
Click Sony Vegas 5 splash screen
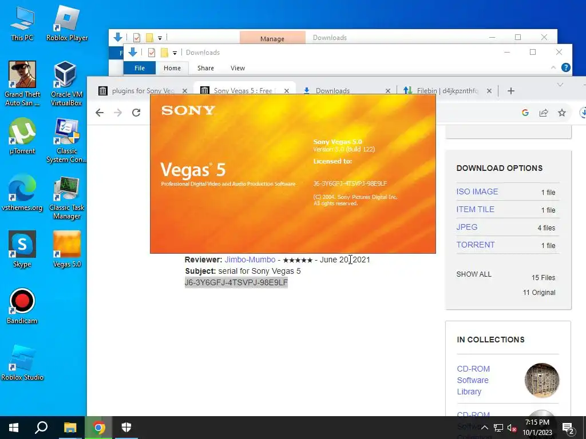tap(292, 174)
